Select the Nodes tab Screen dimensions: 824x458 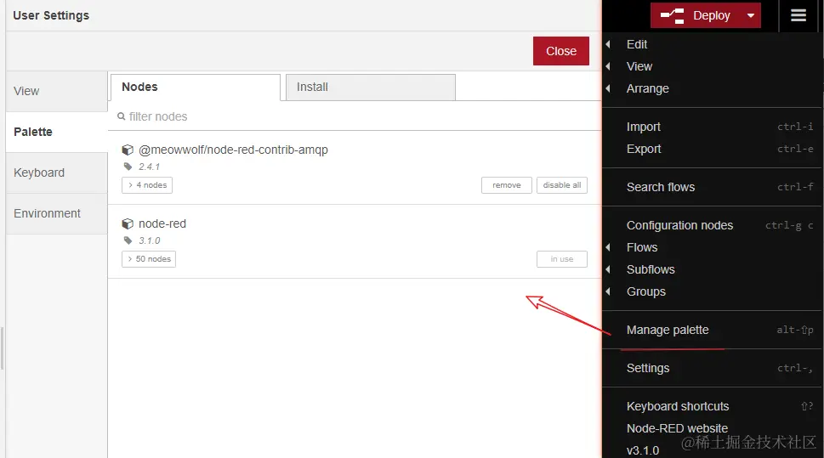[x=195, y=88]
